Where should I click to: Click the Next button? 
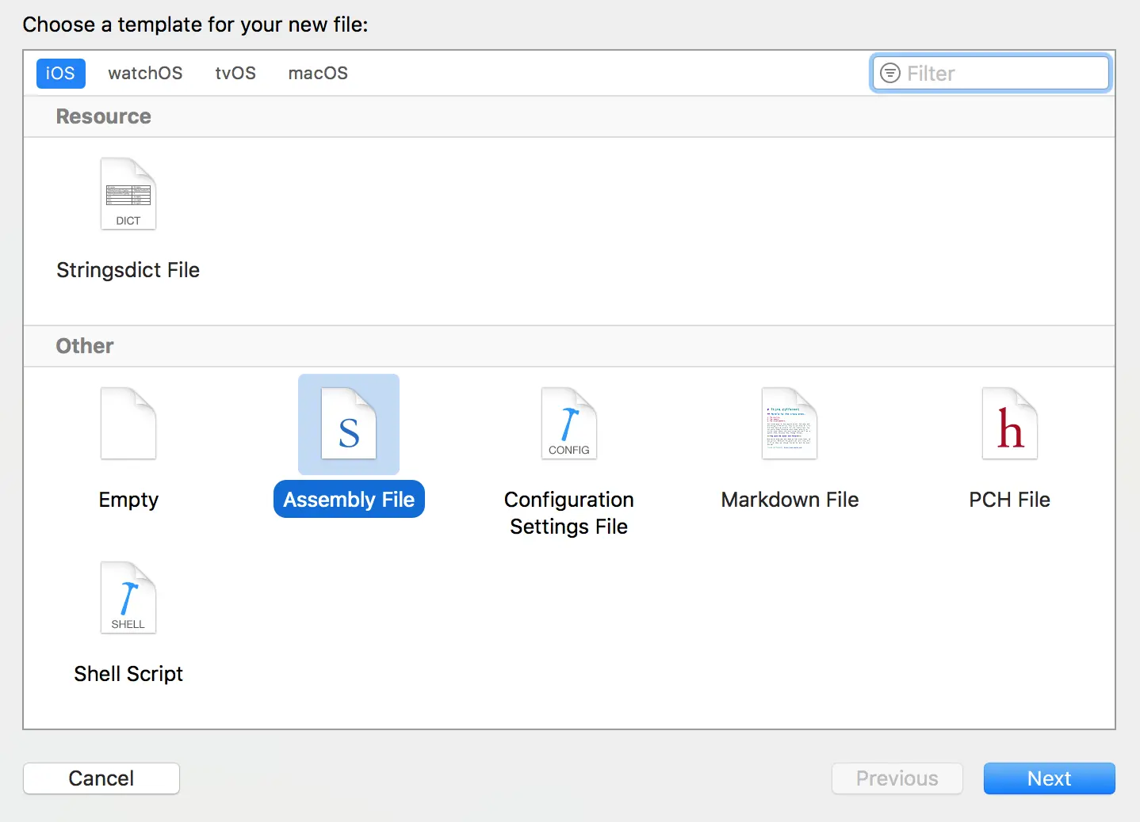pos(1050,778)
